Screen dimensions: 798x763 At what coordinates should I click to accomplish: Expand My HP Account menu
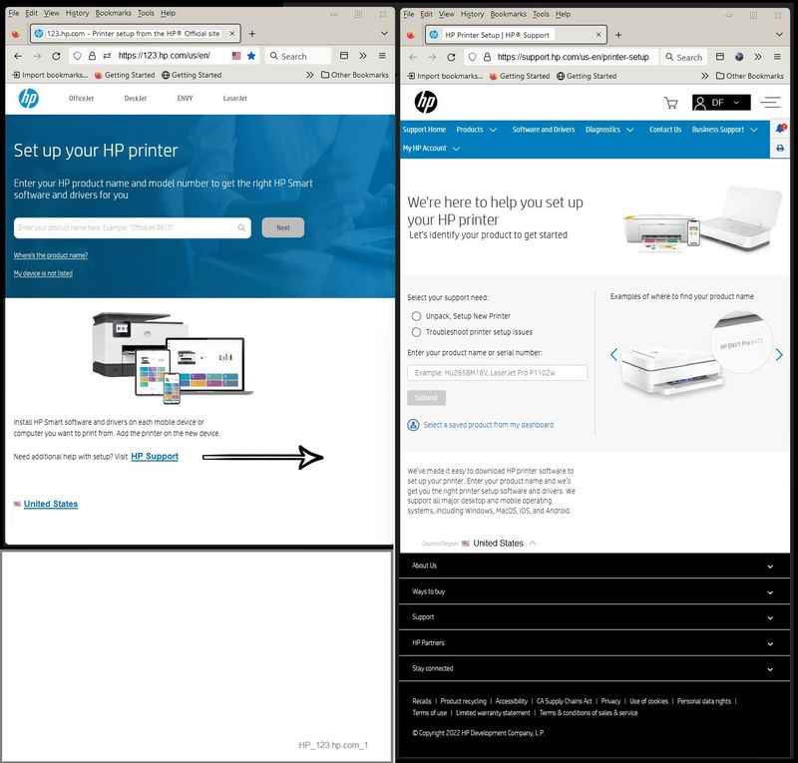pos(431,149)
